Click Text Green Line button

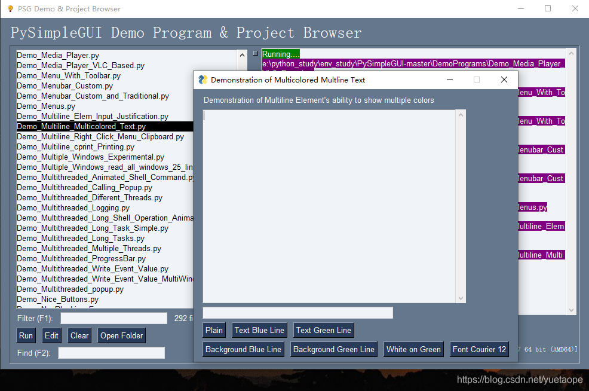pyautogui.click(x=323, y=330)
